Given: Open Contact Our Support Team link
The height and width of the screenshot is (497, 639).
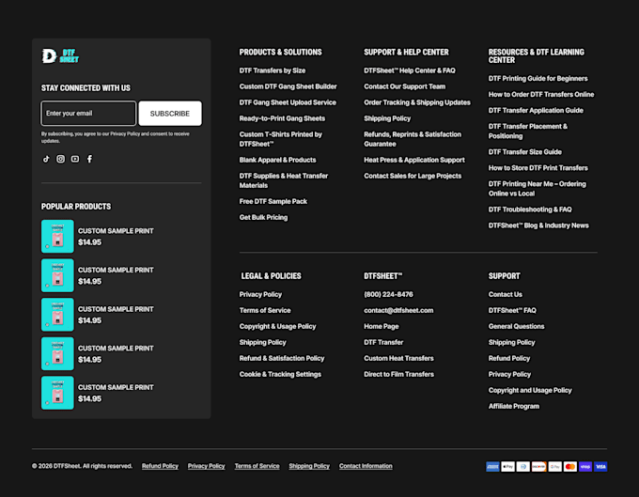Looking at the screenshot, I should 405,86.
